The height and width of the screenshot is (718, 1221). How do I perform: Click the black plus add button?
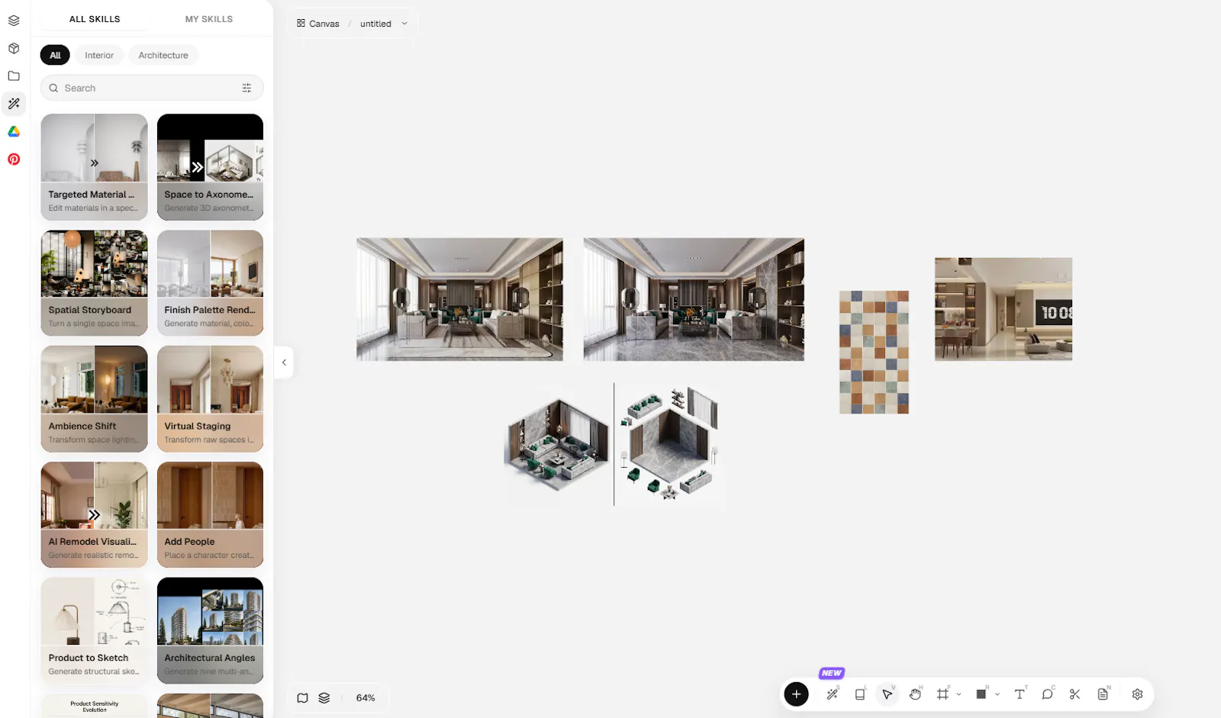(796, 694)
